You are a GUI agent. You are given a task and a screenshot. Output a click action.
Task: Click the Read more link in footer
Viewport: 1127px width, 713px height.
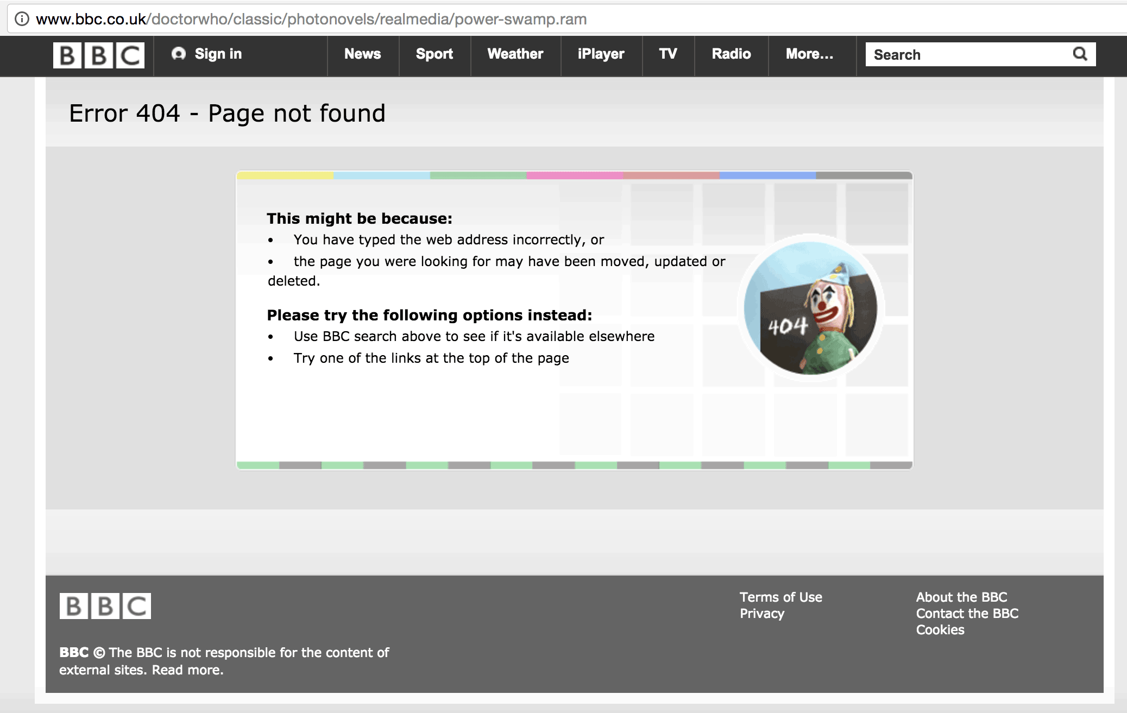187,670
